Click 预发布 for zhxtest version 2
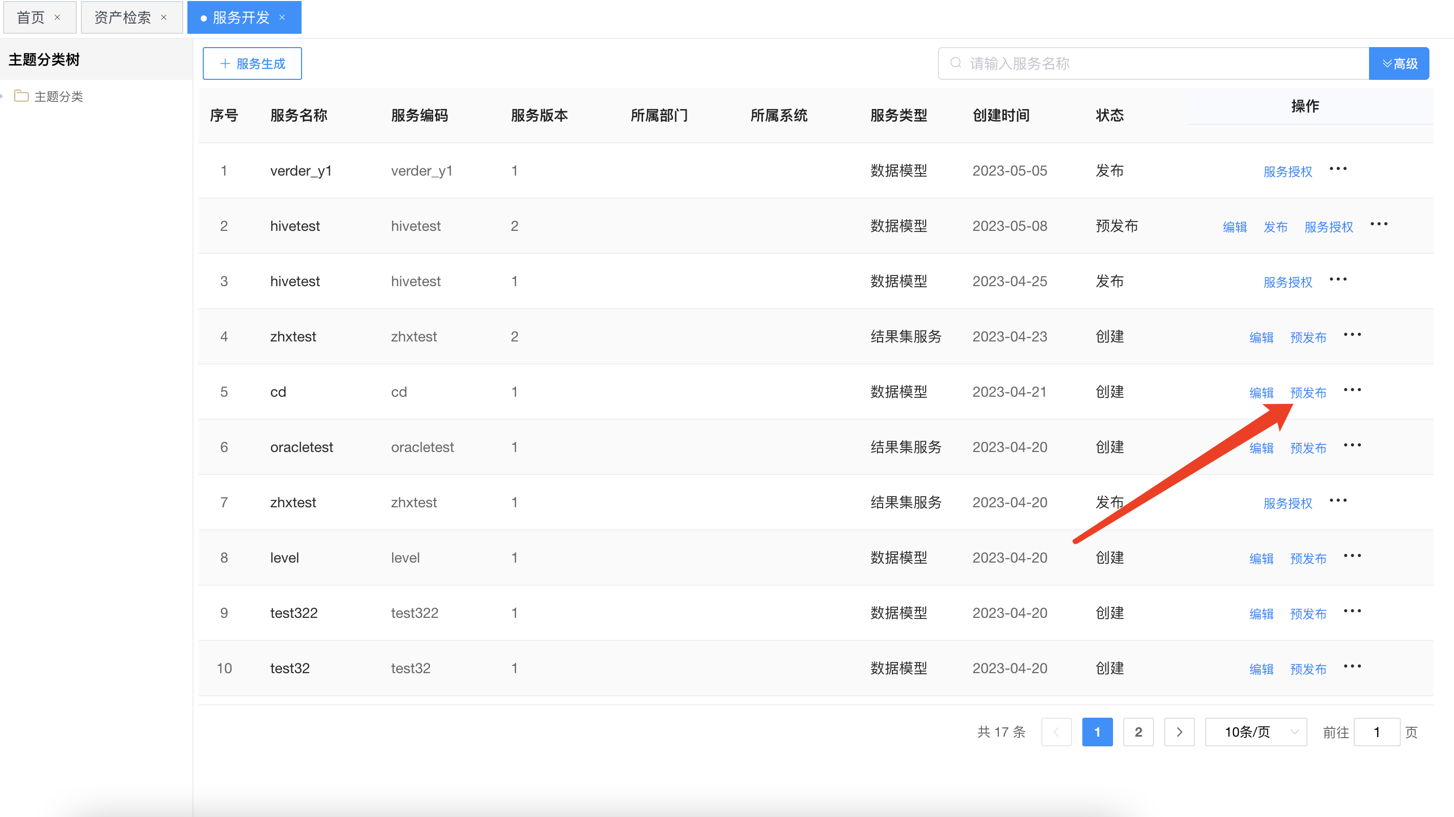The width and height of the screenshot is (1454, 817). (x=1308, y=337)
